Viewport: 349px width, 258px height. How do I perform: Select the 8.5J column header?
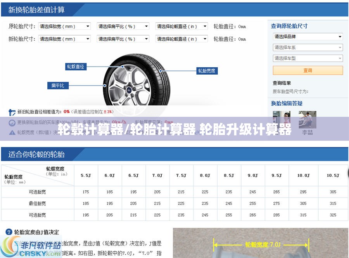pos(228,175)
